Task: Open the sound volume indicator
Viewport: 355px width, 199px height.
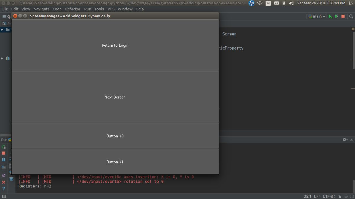Action: tap(291, 3)
